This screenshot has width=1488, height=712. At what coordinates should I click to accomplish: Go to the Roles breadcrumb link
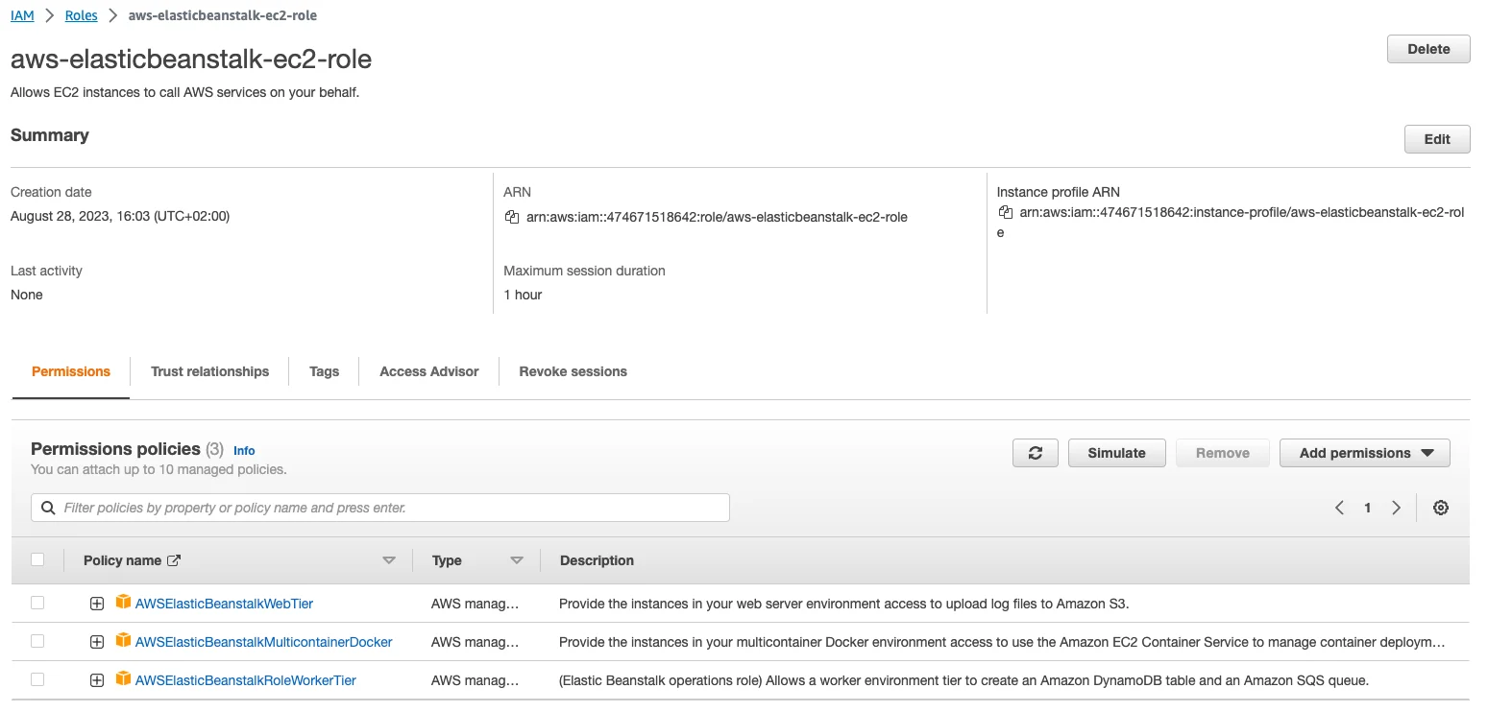click(81, 15)
